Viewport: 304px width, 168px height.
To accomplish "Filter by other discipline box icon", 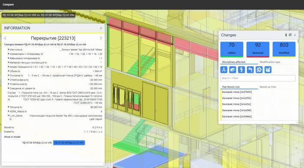I will (x=268, y=70).
